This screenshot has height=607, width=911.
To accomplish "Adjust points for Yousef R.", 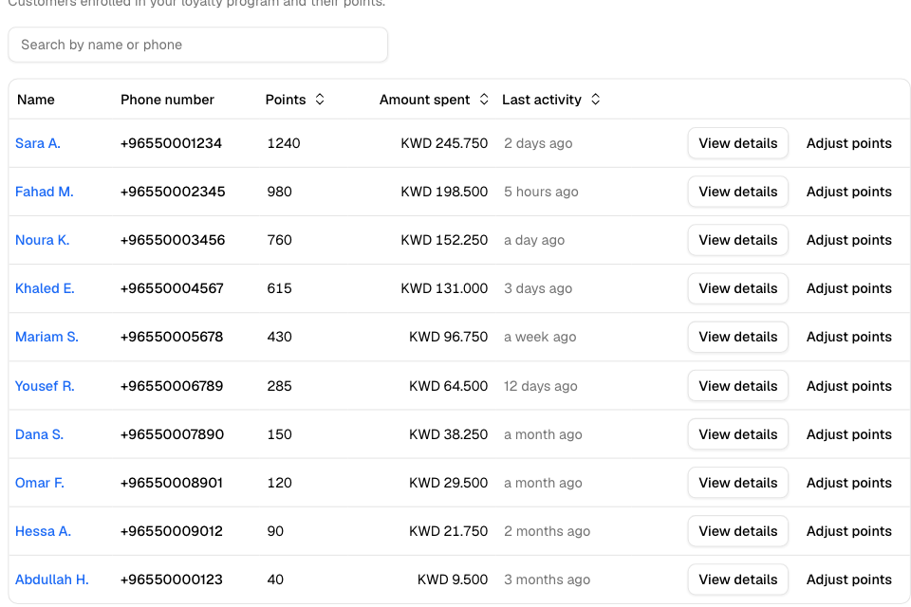I will (848, 386).
